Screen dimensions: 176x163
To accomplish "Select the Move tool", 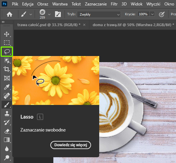I will pos(7,34).
